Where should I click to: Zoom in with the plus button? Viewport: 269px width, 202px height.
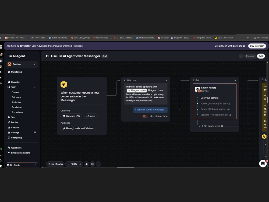[80, 164]
